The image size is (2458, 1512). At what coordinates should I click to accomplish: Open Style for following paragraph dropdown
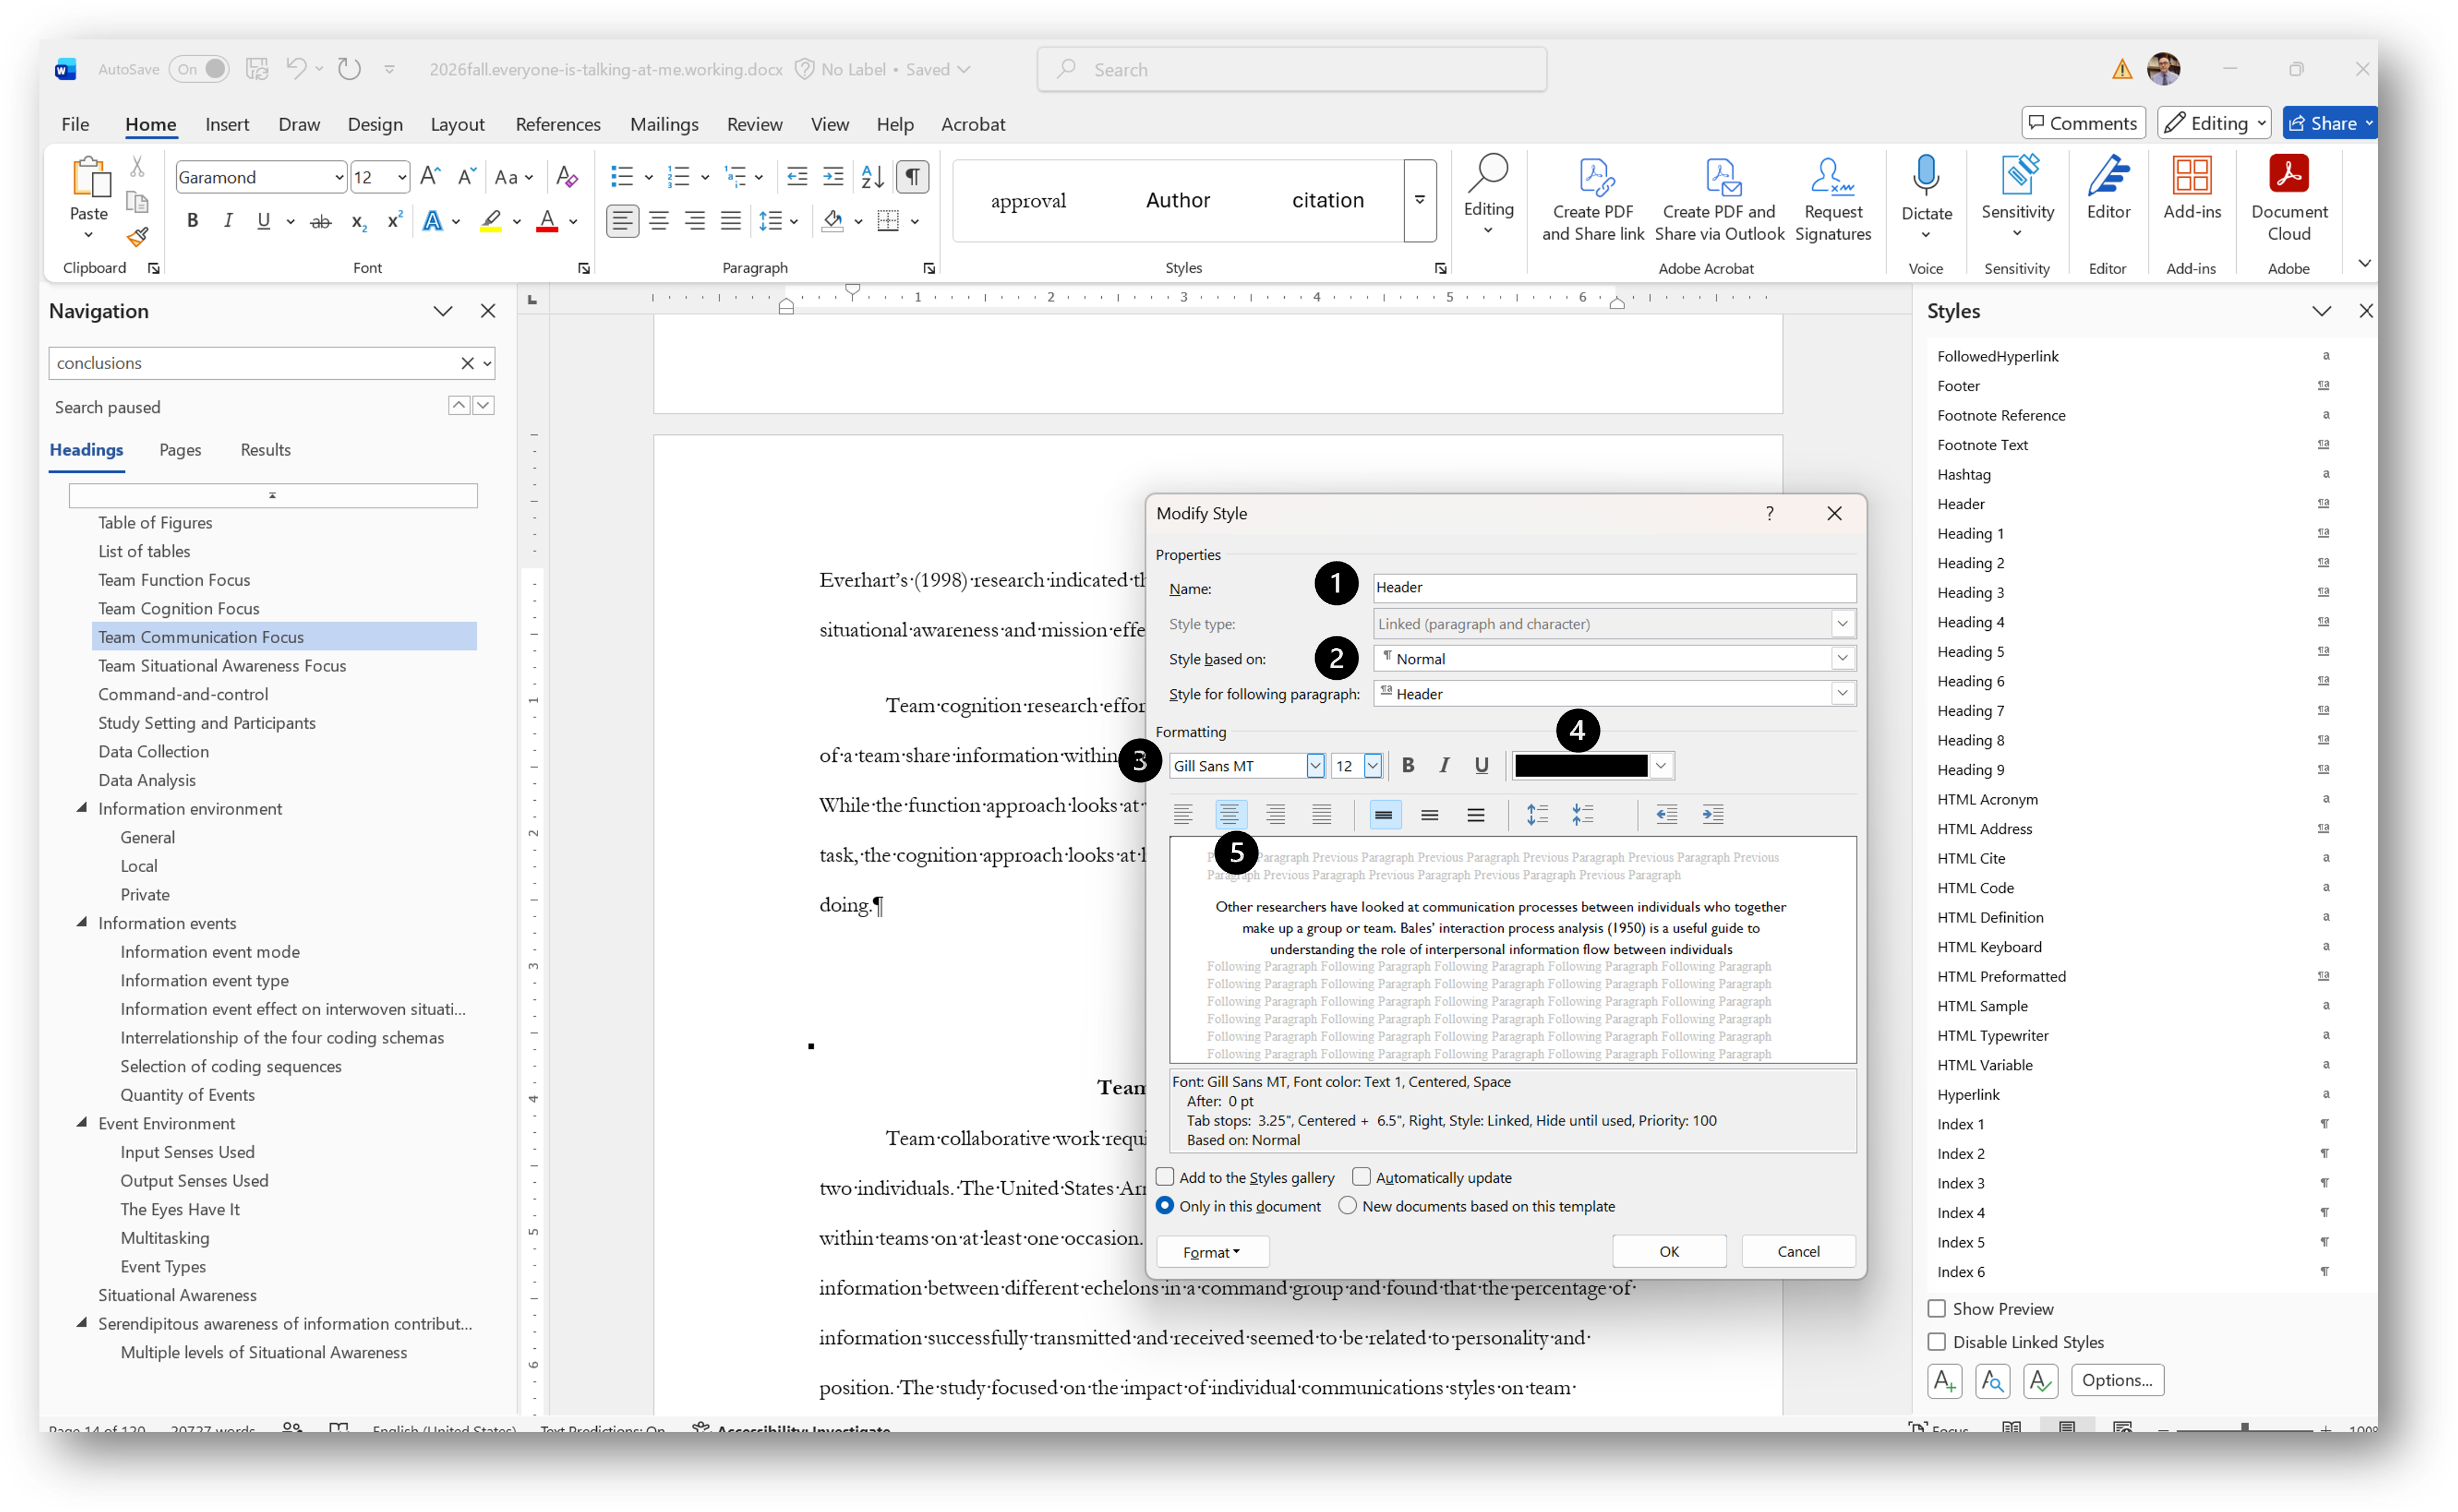click(1842, 693)
